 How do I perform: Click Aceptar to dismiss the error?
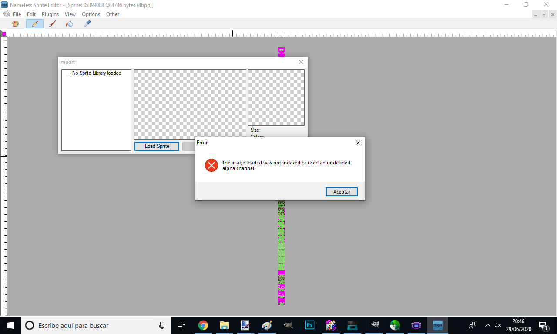point(342,192)
